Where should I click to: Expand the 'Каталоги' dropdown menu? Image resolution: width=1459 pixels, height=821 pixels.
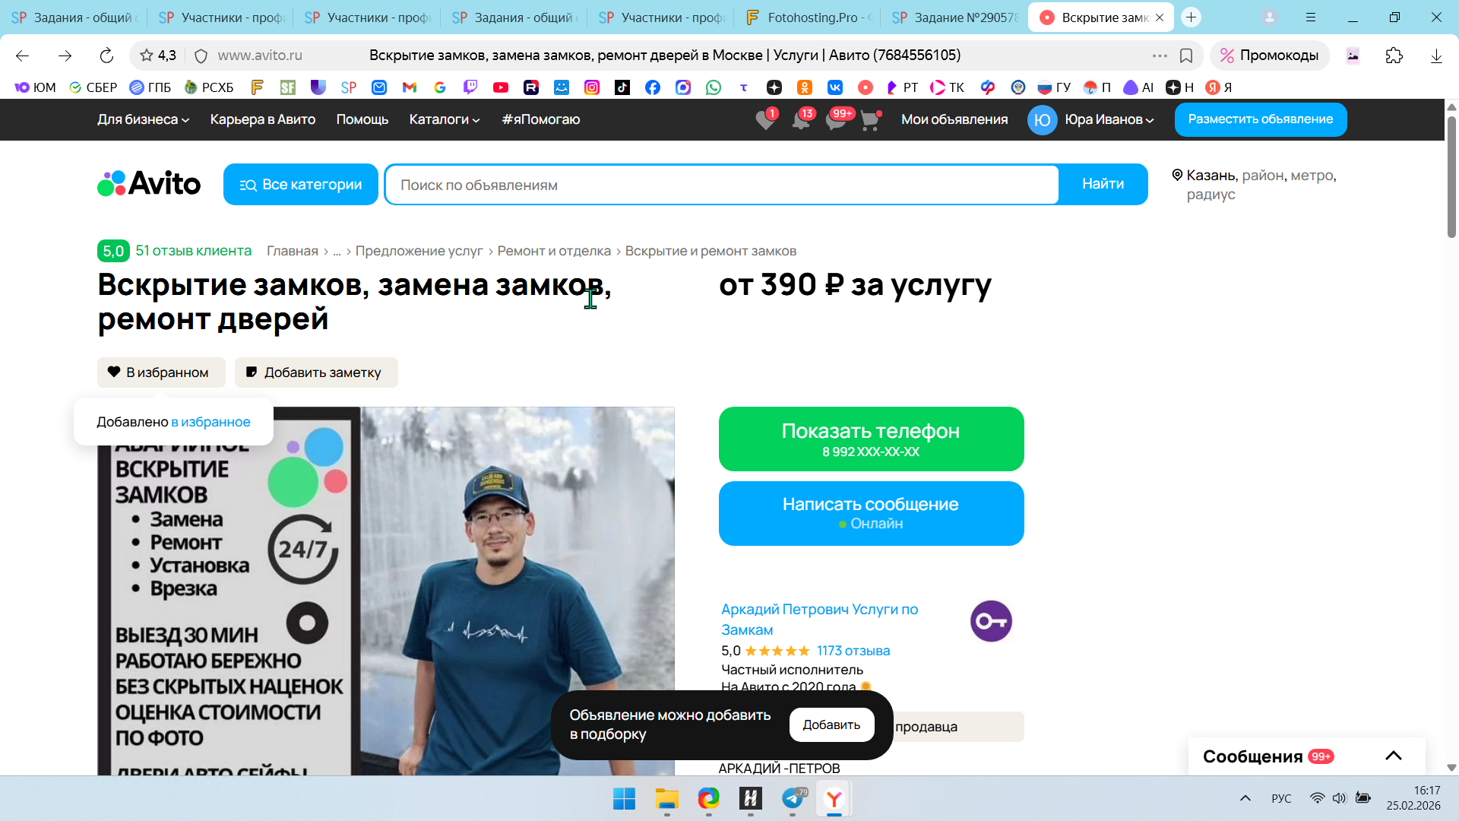444,119
